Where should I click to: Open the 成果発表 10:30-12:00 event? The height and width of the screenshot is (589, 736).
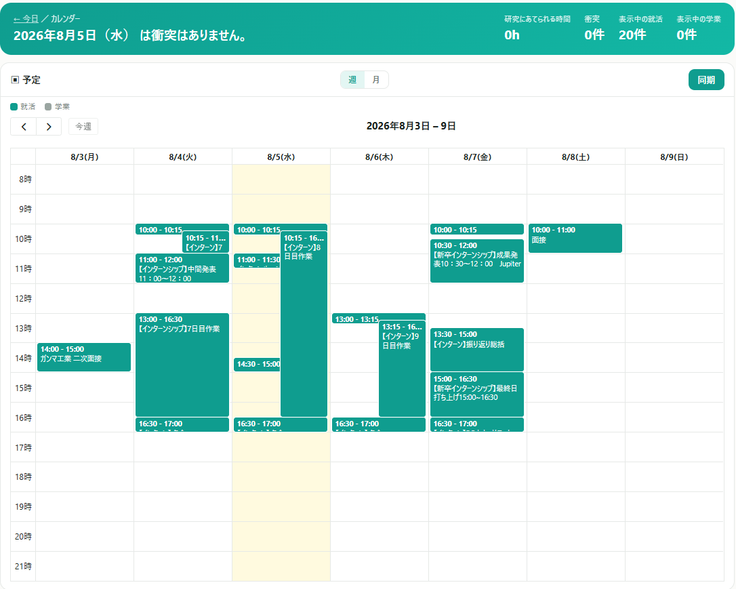tap(477, 261)
